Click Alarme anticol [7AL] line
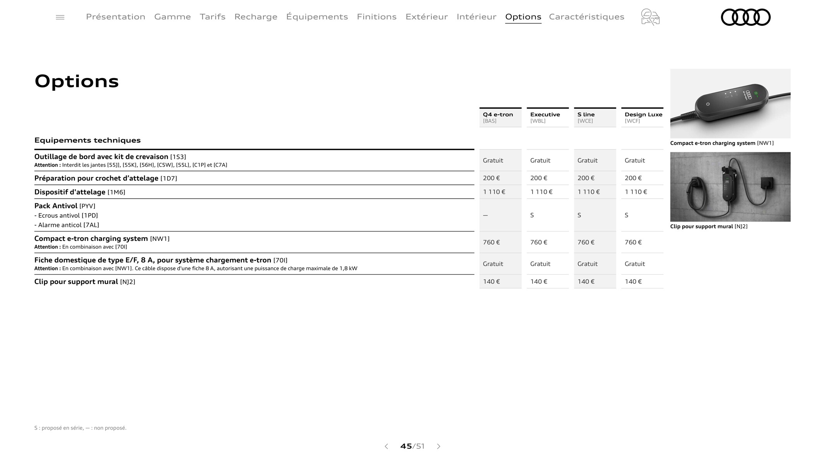825x464 pixels. click(67, 225)
